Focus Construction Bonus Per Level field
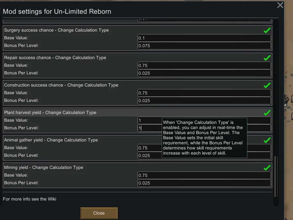This screenshot has height=220, width=293. click(x=204, y=101)
